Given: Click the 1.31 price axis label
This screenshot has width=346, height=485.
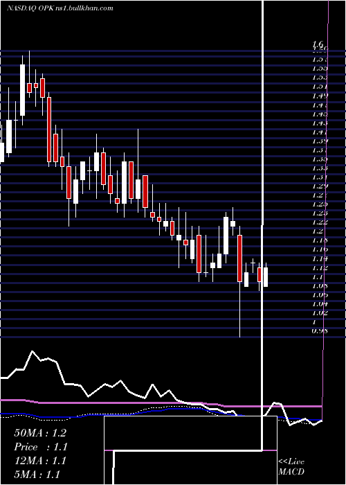Looking at the screenshot, I should tap(320, 177).
